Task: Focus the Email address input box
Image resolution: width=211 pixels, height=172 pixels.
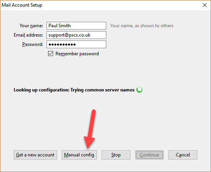Action: tap(76, 35)
